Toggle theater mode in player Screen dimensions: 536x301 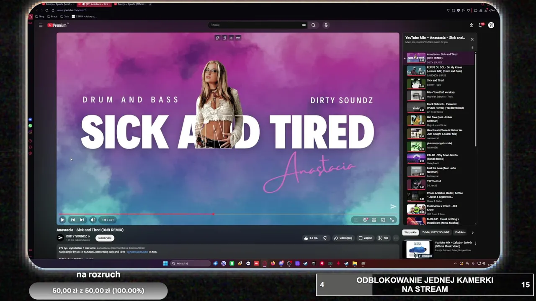[374, 219]
